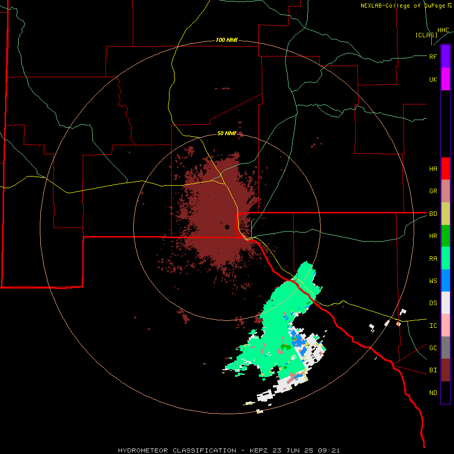Click the Hydrometeor Classification KEPZ title text
The height and width of the screenshot is (454, 454).
coord(229,450)
